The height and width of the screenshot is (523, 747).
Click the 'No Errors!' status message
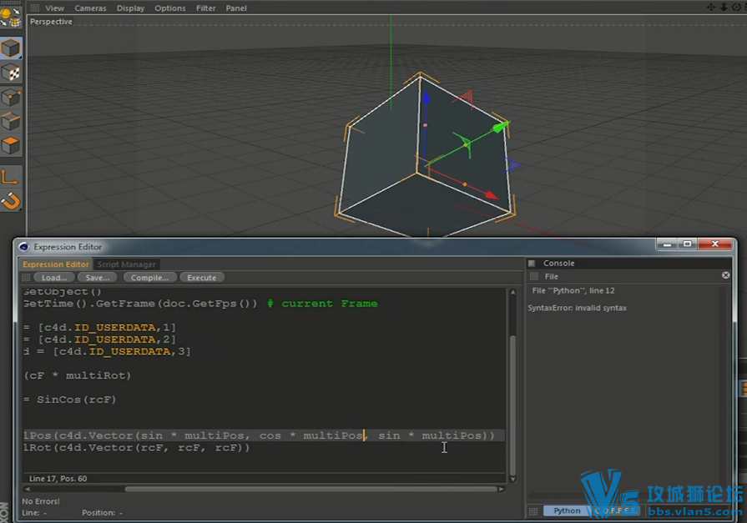[x=41, y=501]
